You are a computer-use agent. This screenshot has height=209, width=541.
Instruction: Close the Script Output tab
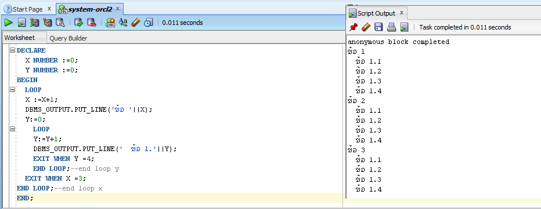click(402, 13)
